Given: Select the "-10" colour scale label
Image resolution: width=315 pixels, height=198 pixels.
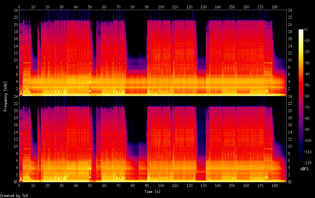Looking at the screenshot, I should [307, 40].
